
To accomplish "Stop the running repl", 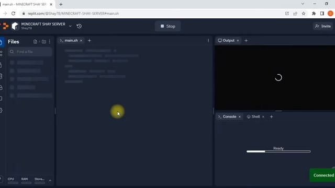I will (168, 26).
